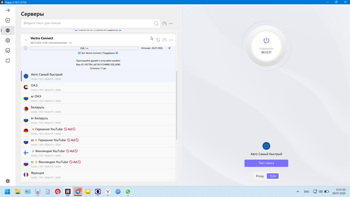Select Proxy mode
350x197 pixels.
click(260, 176)
